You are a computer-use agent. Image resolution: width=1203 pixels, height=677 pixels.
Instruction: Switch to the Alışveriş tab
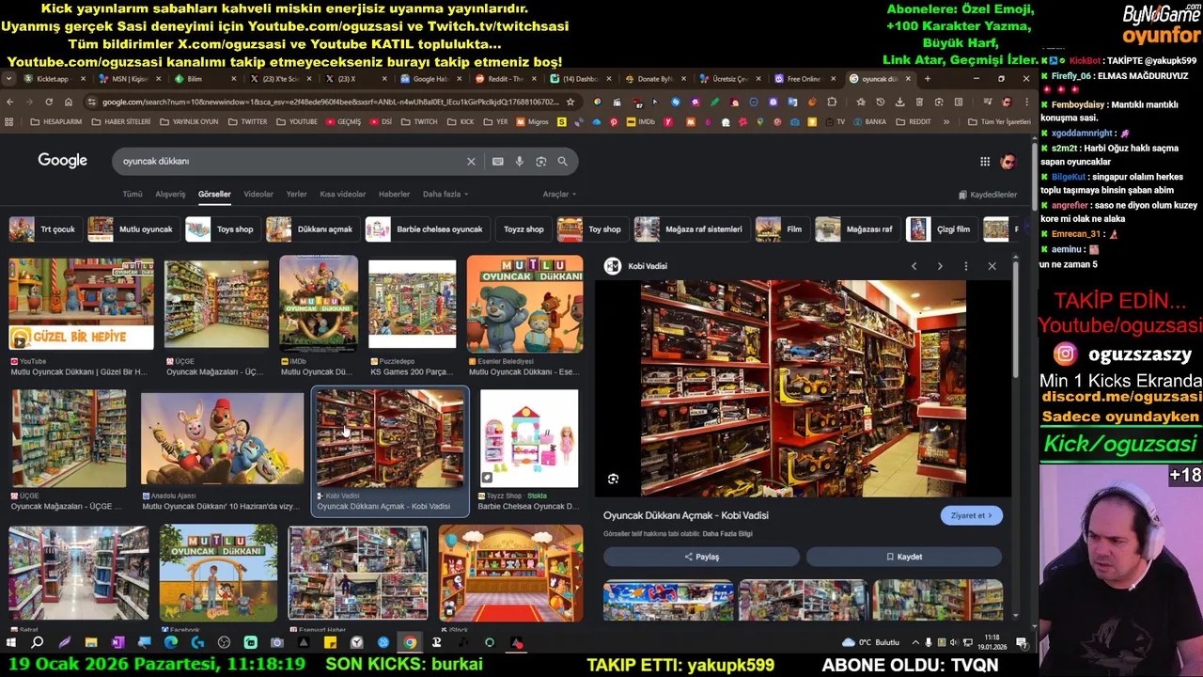click(170, 195)
